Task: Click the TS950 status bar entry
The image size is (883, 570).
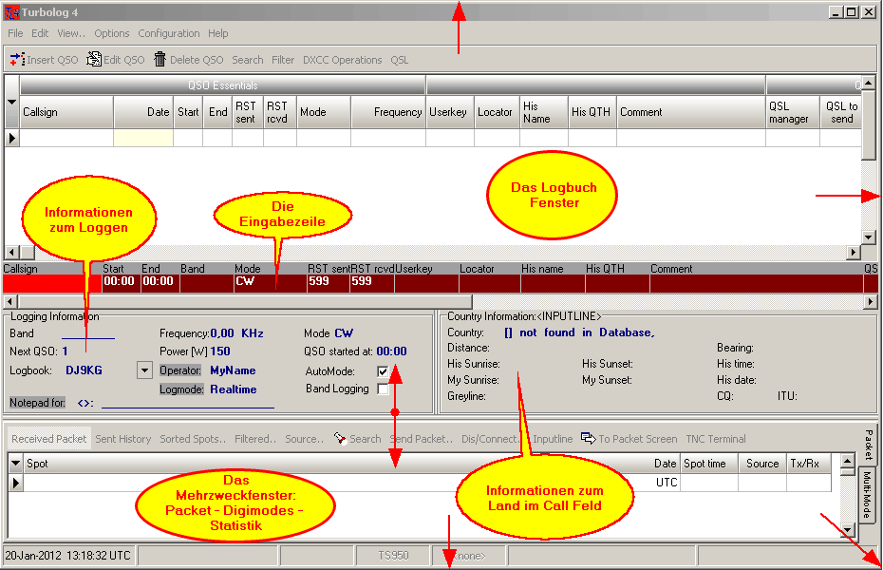Action: 393,556
